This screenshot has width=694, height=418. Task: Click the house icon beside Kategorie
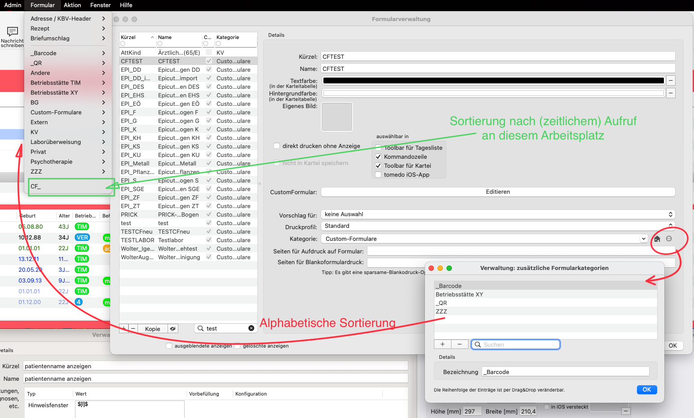click(657, 239)
